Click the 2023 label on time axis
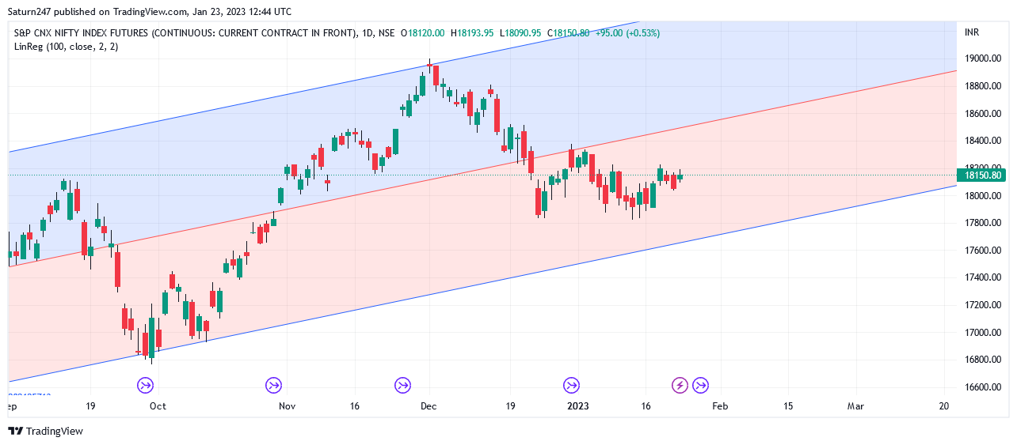The height and width of the screenshot is (445, 1017). (x=577, y=405)
